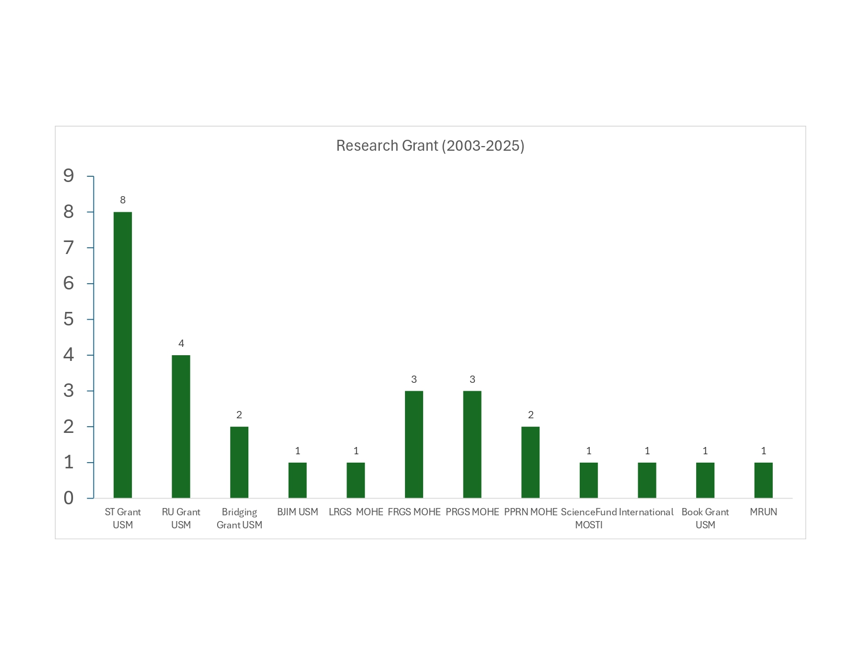
Task: Click y-axis value 7
Action: pos(69,248)
